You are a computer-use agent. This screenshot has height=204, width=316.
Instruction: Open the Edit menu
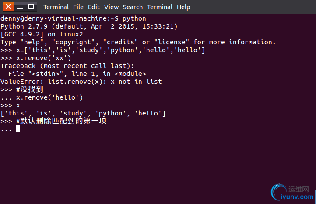pyautogui.click(x=94, y=7)
